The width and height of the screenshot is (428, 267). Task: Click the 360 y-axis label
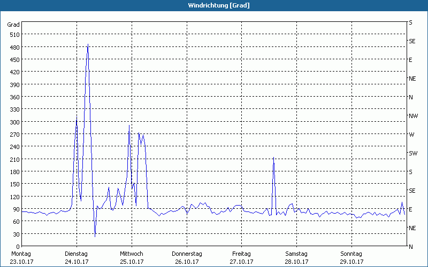point(13,97)
